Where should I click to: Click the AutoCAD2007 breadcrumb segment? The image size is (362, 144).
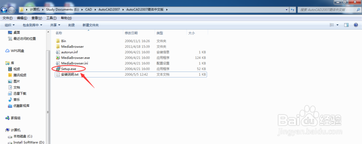[x=109, y=10]
